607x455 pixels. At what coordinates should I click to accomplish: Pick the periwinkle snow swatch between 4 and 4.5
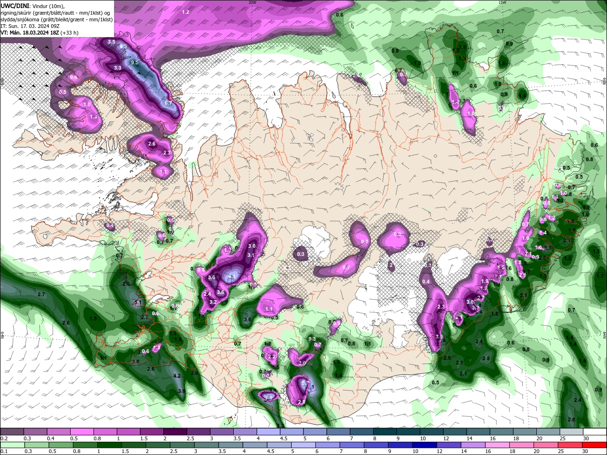tap(268, 432)
